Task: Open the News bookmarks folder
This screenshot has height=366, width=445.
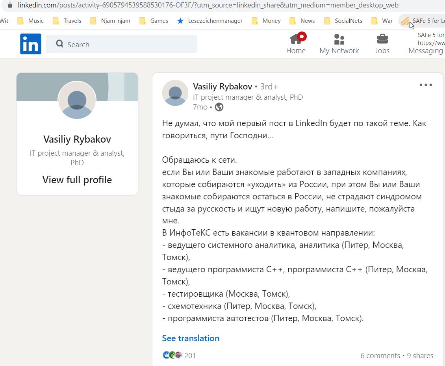Action: (x=302, y=21)
